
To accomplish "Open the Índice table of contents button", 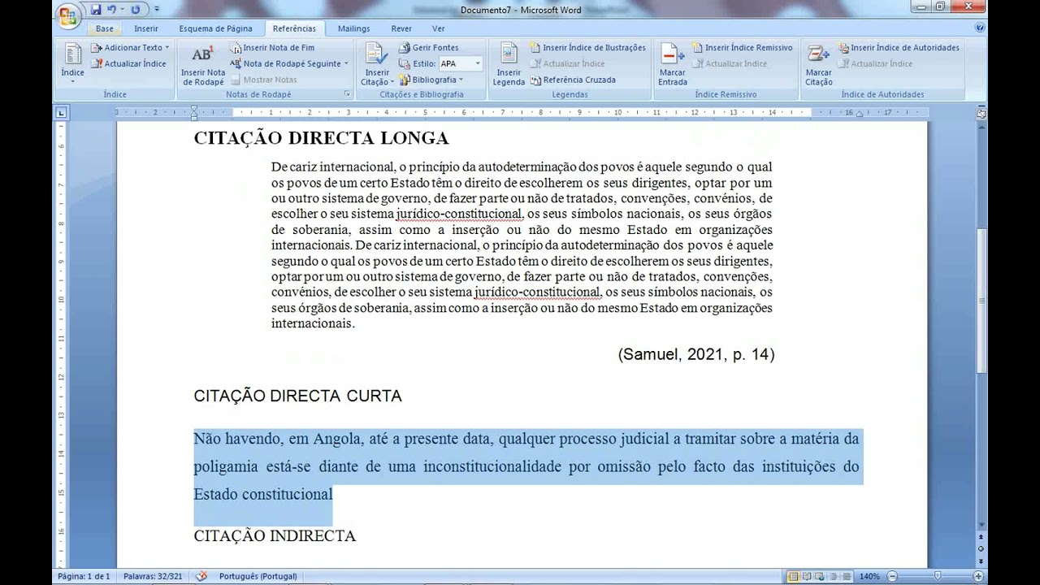I will tap(72, 63).
